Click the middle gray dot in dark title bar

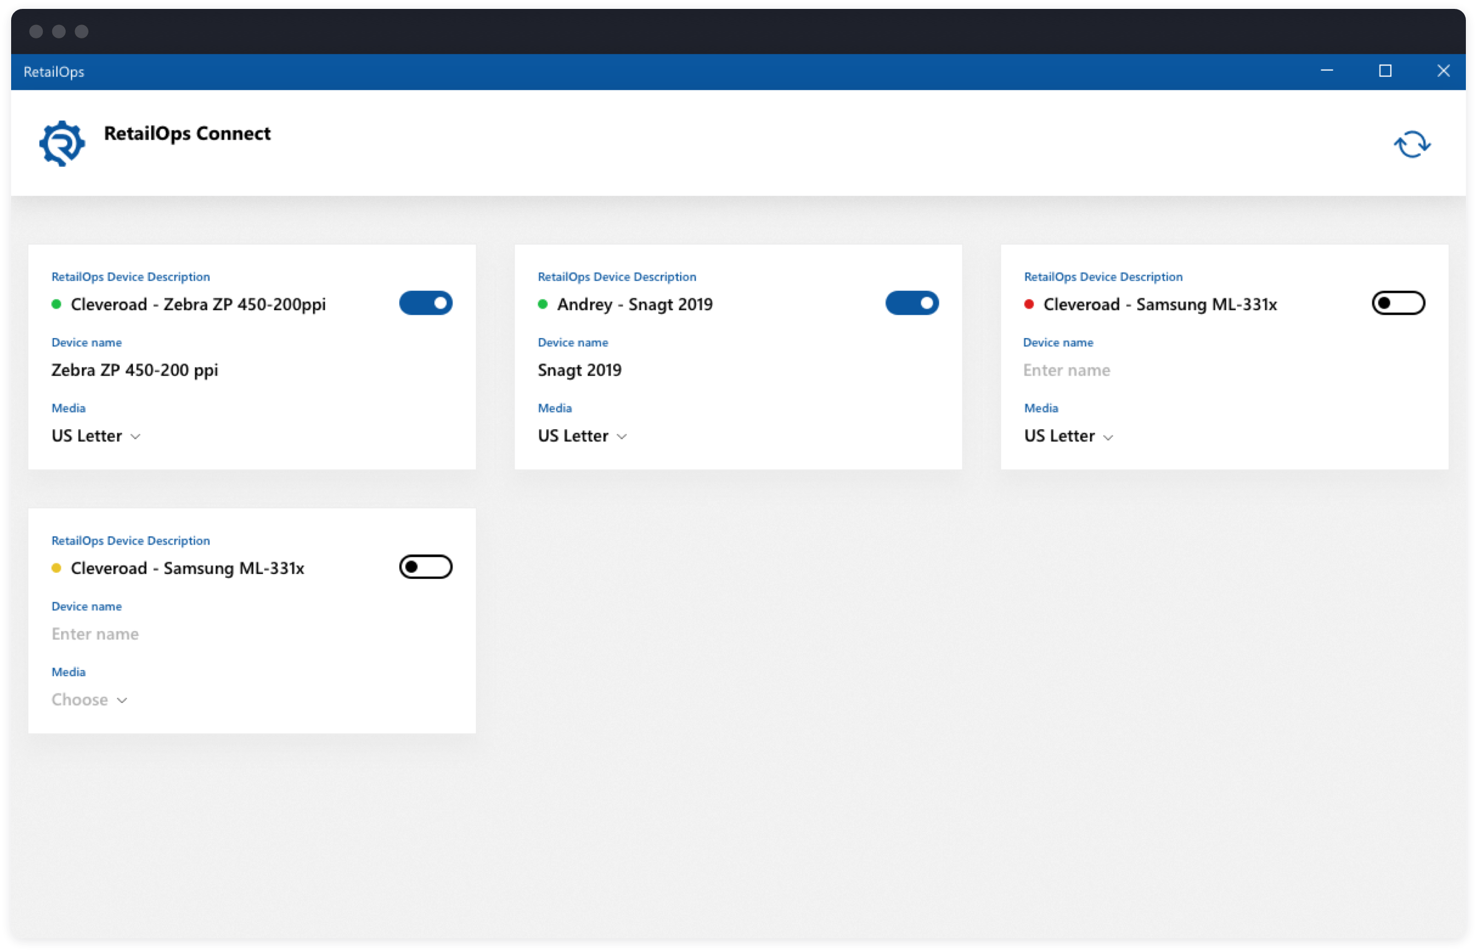click(x=59, y=32)
